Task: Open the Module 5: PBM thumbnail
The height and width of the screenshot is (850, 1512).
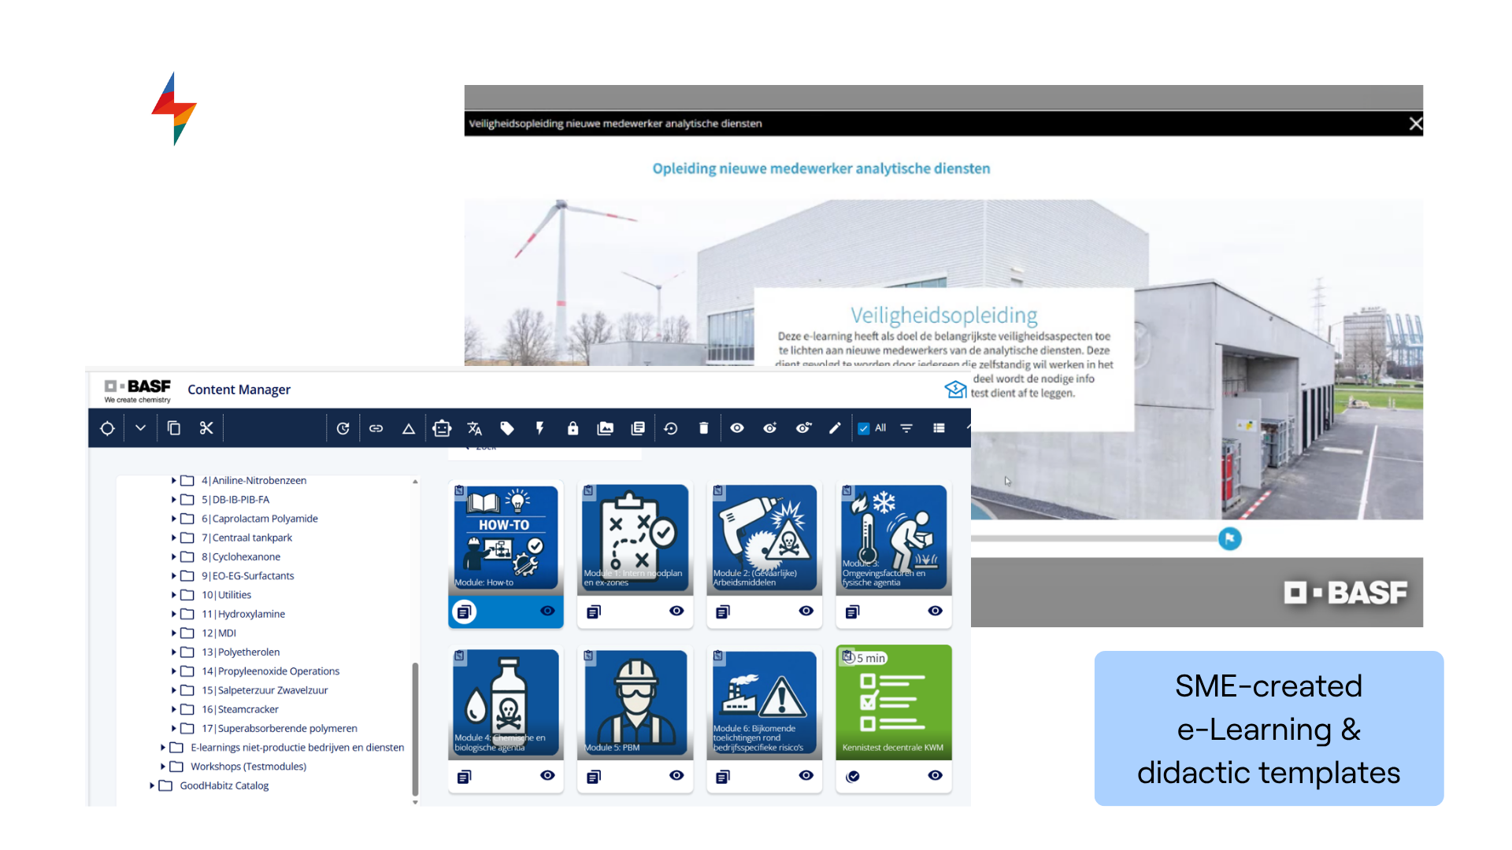Action: (635, 700)
